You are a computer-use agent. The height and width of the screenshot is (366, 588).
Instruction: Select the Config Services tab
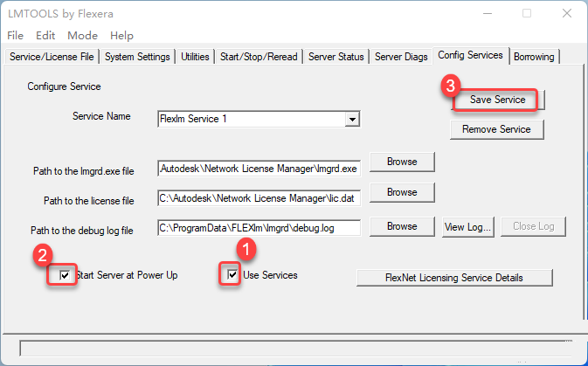click(470, 56)
